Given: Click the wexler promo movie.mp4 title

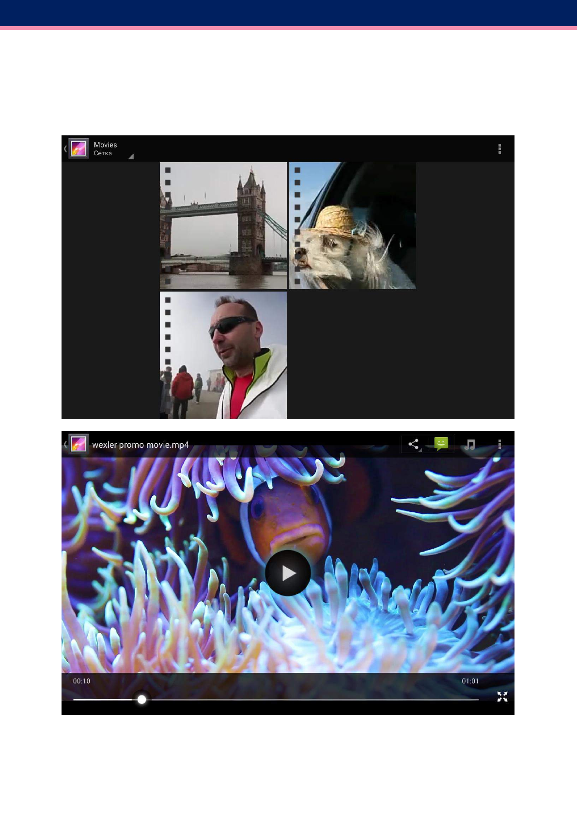Looking at the screenshot, I should point(140,445).
